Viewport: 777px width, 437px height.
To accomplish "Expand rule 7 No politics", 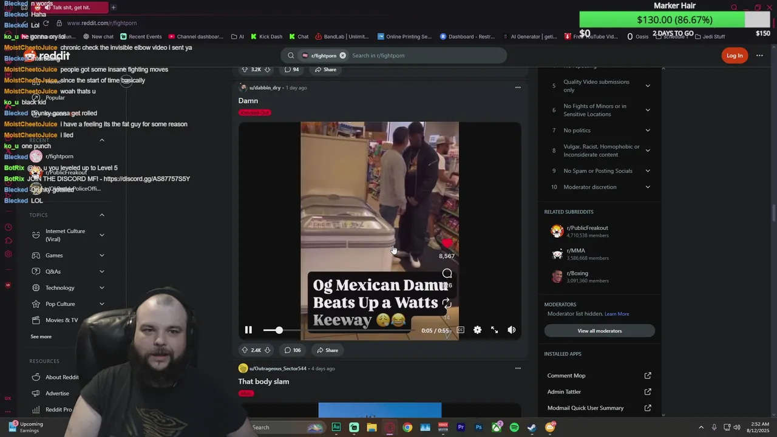I will point(648,130).
